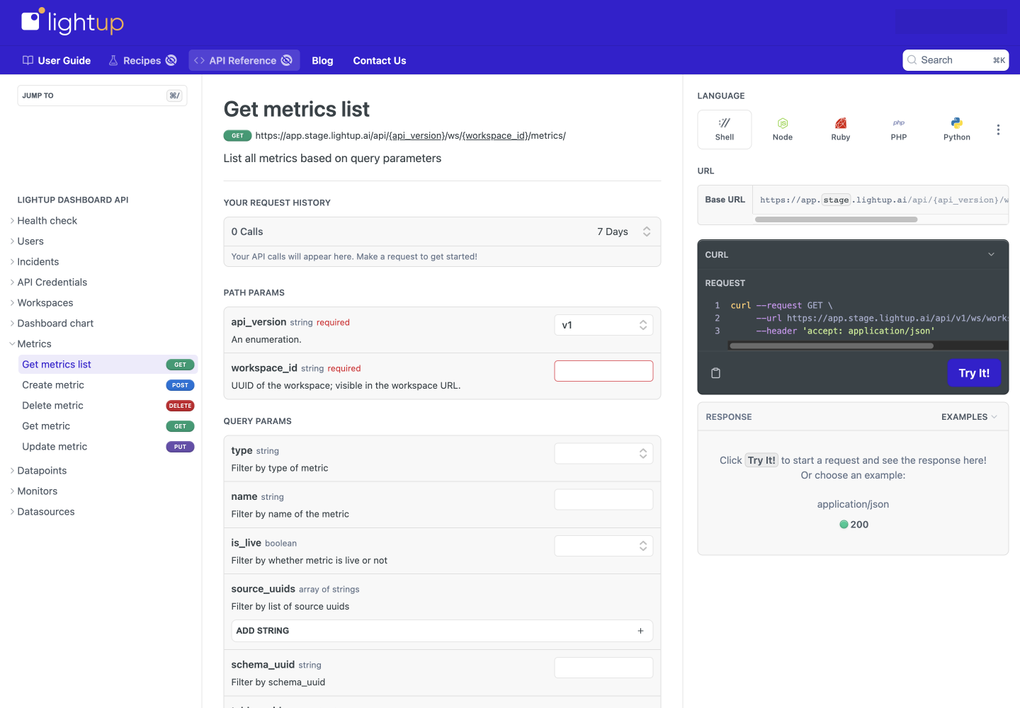Select the Shell language icon
The height and width of the screenshot is (708, 1020).
(x=725, y=122)
